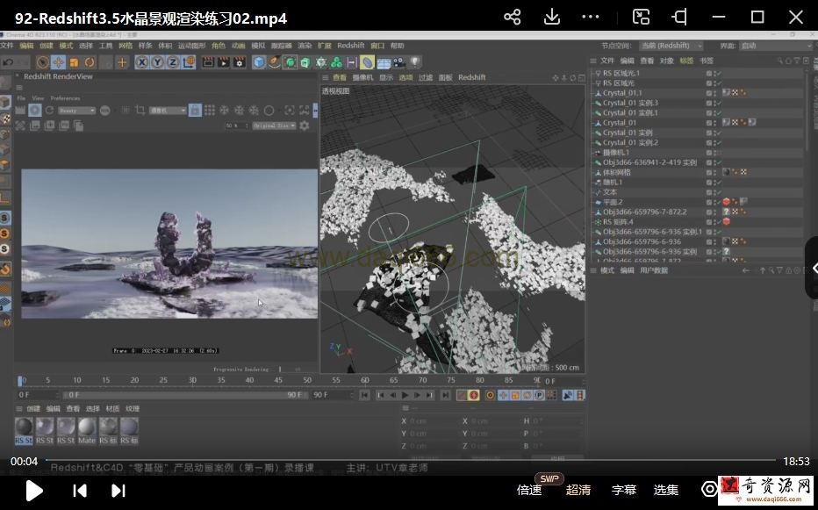The image size is (818, 510).
Task: Play the C4D timeline animation
Action: click(x=405, y=395)
